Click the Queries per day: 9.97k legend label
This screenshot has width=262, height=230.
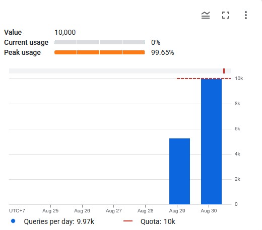(x=59, y=221)
